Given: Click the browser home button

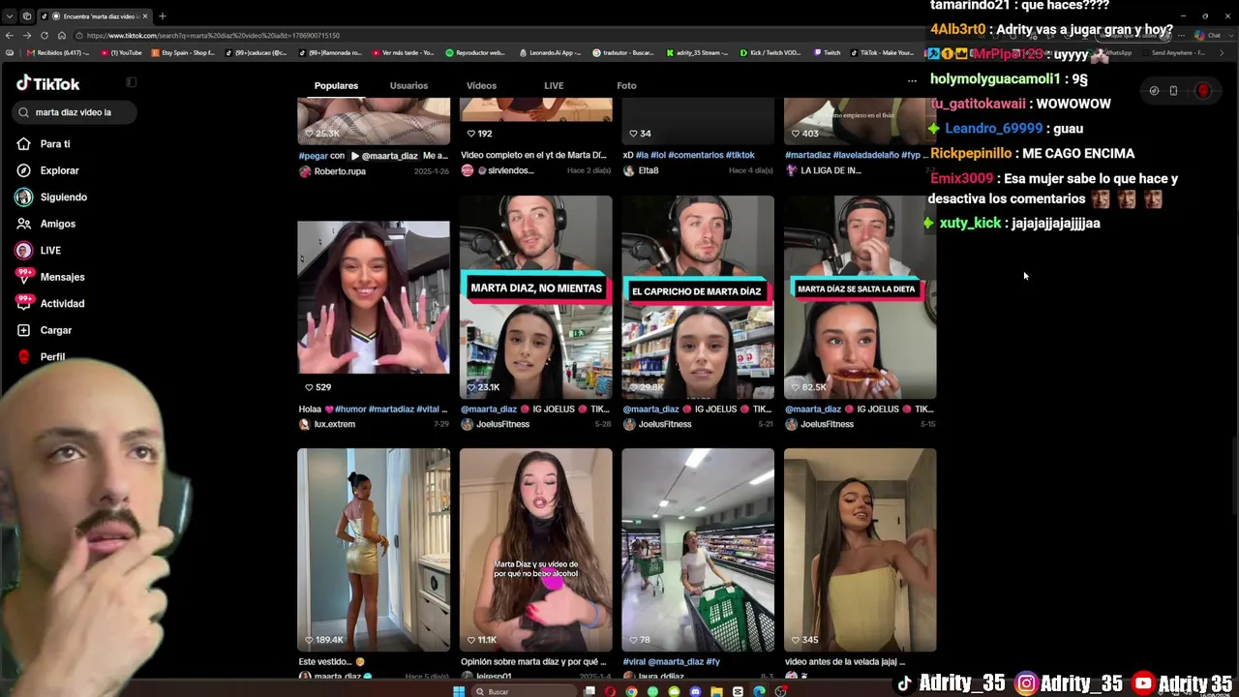Looking at the screenshot, I should 62,36.
